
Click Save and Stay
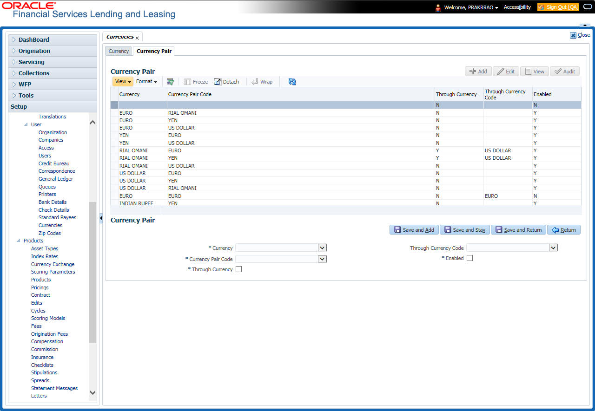pyautogui.click(x=465, y=230)
